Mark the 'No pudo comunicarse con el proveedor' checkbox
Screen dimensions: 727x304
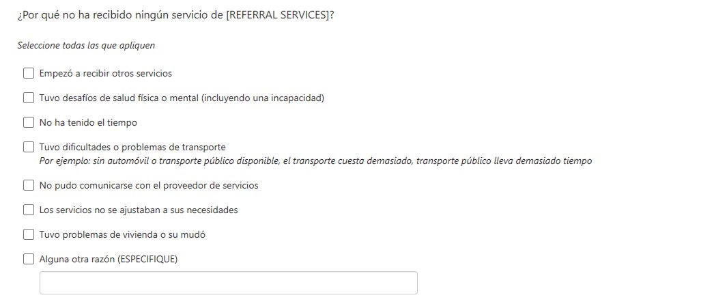(29, 185)
